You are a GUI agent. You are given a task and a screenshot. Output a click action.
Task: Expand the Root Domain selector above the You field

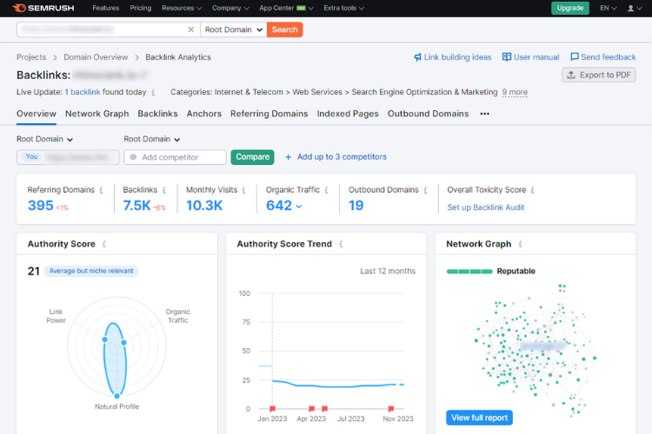click(44, 139)
